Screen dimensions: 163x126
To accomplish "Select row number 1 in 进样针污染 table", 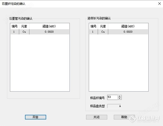I will [93, 32].
